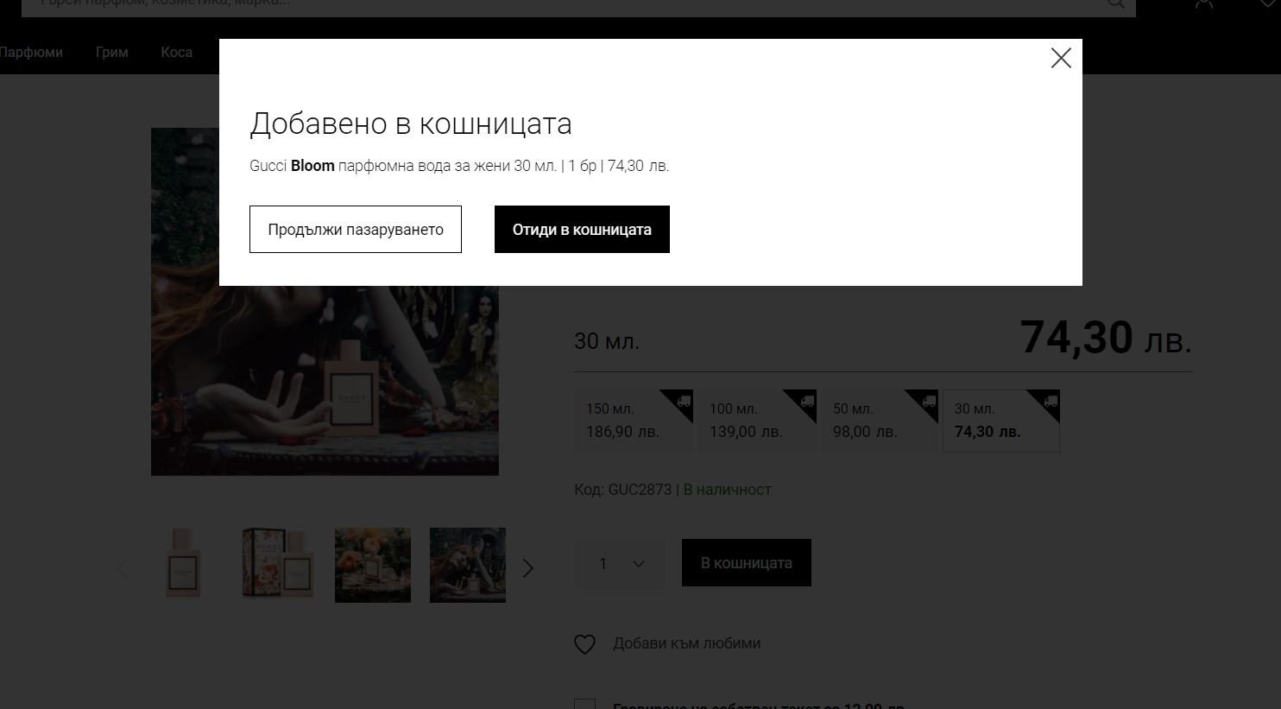Open the user account icon
The height and width of the screenshot is (709, 1281).
point(1203,3)
